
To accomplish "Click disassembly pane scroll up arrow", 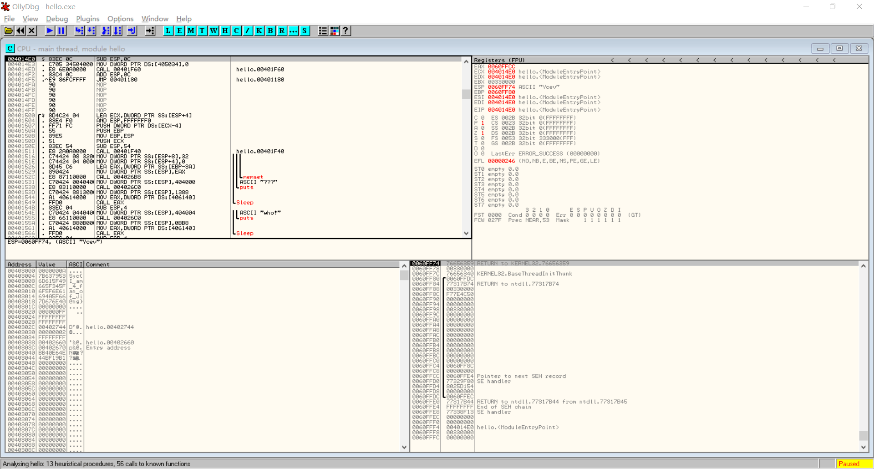I will point(466,61).
